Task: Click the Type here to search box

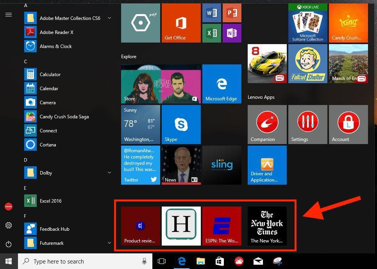Action: click(85, 261)
